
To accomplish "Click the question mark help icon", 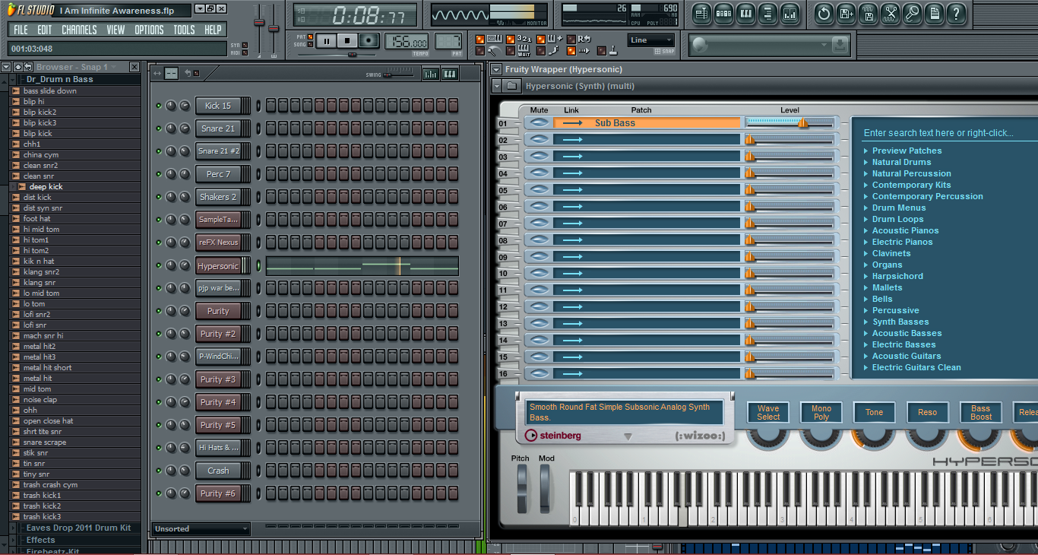I will point(957,13).
